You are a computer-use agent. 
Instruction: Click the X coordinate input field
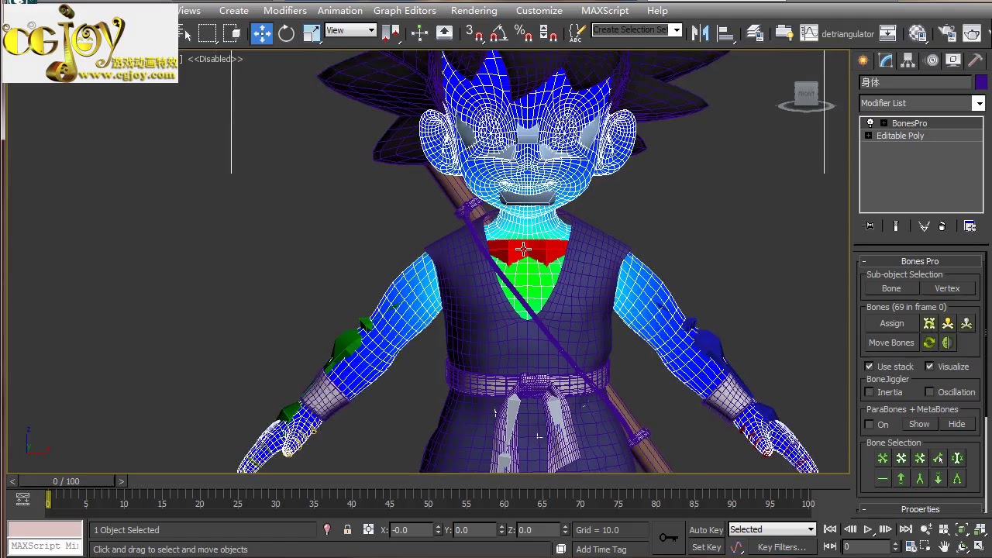point(412,530)
